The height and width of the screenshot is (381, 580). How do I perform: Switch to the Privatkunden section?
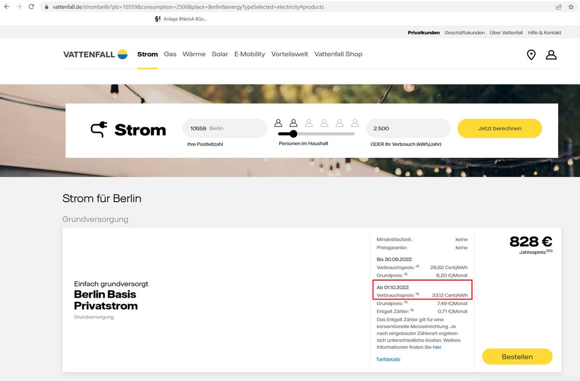pyautogui.click(x=424, y=33)
